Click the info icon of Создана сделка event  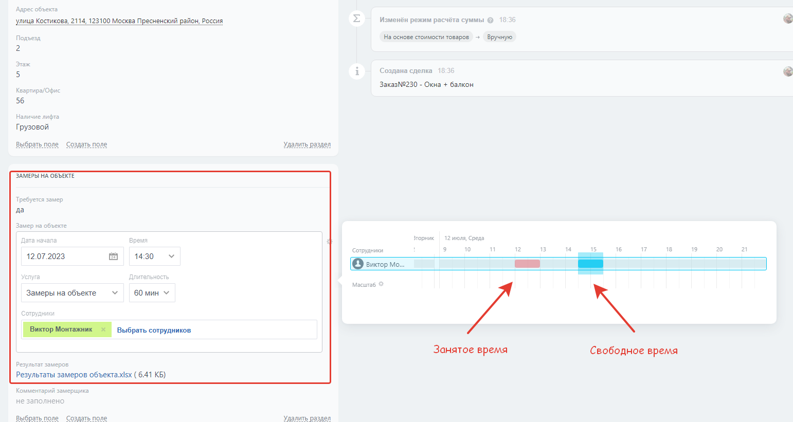coord(357,71)
